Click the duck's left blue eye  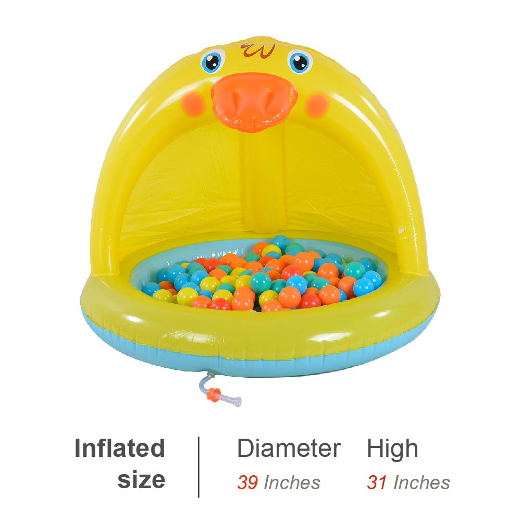coord(213,60)
